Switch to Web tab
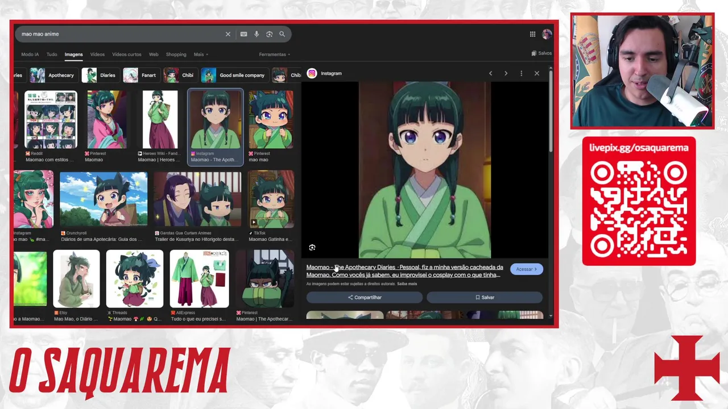Screen dimensions: 728x409 tap(154, 55)
